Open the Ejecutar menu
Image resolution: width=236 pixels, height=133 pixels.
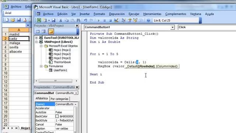(x=134, y=14)
